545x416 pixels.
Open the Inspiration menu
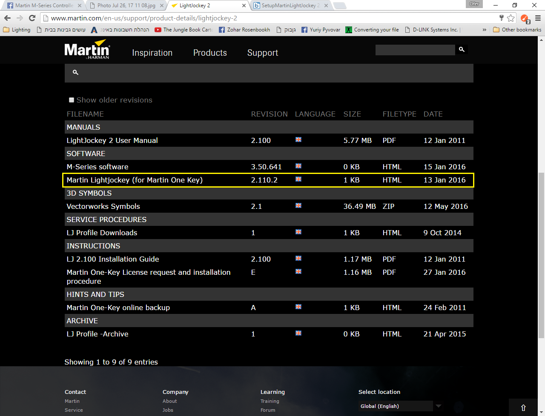(x=152, y=53)
